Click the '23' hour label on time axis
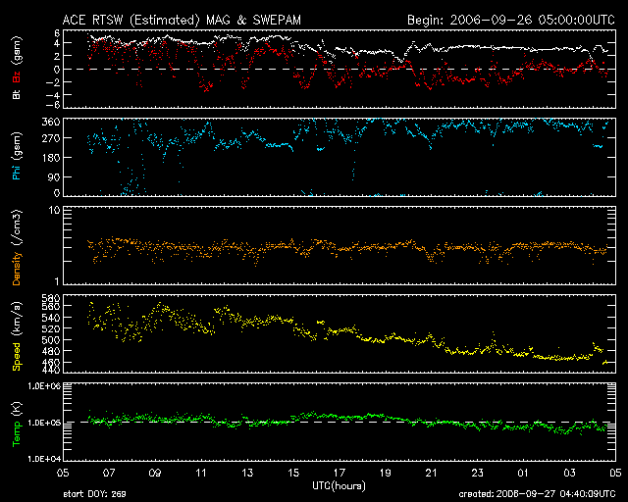This screenshot has width=628, height=502. point(478,473)
